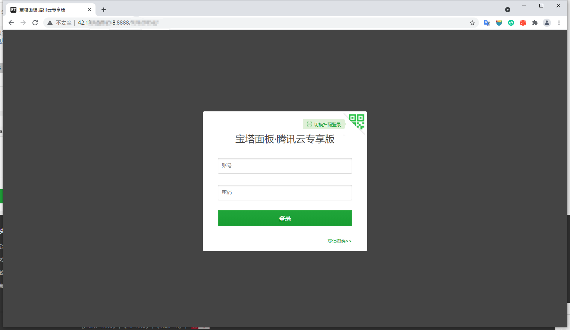Open the tab search dropdown arrow
The image size is (570, 330).
tap(508, 10)
